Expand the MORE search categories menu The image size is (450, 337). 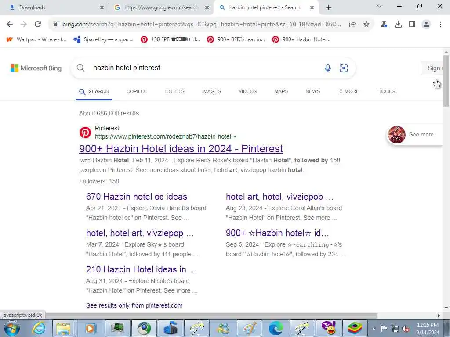(349, 91)
